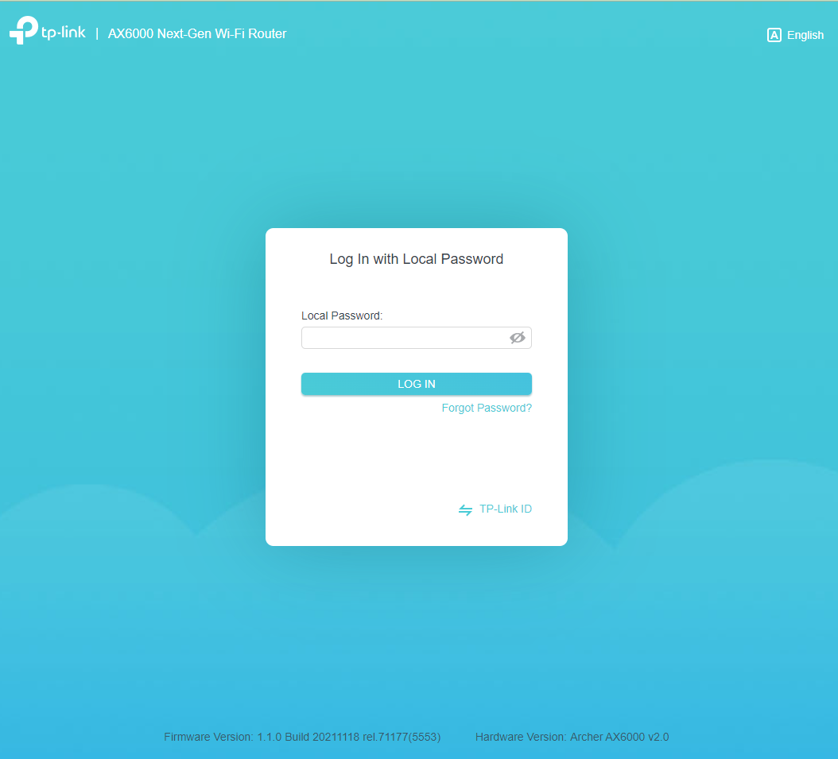Click the Hardware Version Archer AX6000 text
This screenshot has width=838, height=759.
[x=572, y=737]
